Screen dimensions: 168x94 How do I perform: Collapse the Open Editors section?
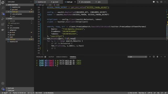(20, 5)
